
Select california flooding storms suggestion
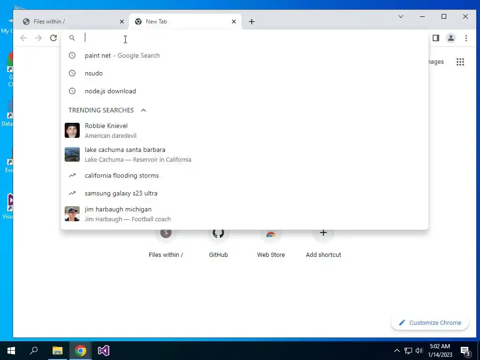[x=245, y=175]
